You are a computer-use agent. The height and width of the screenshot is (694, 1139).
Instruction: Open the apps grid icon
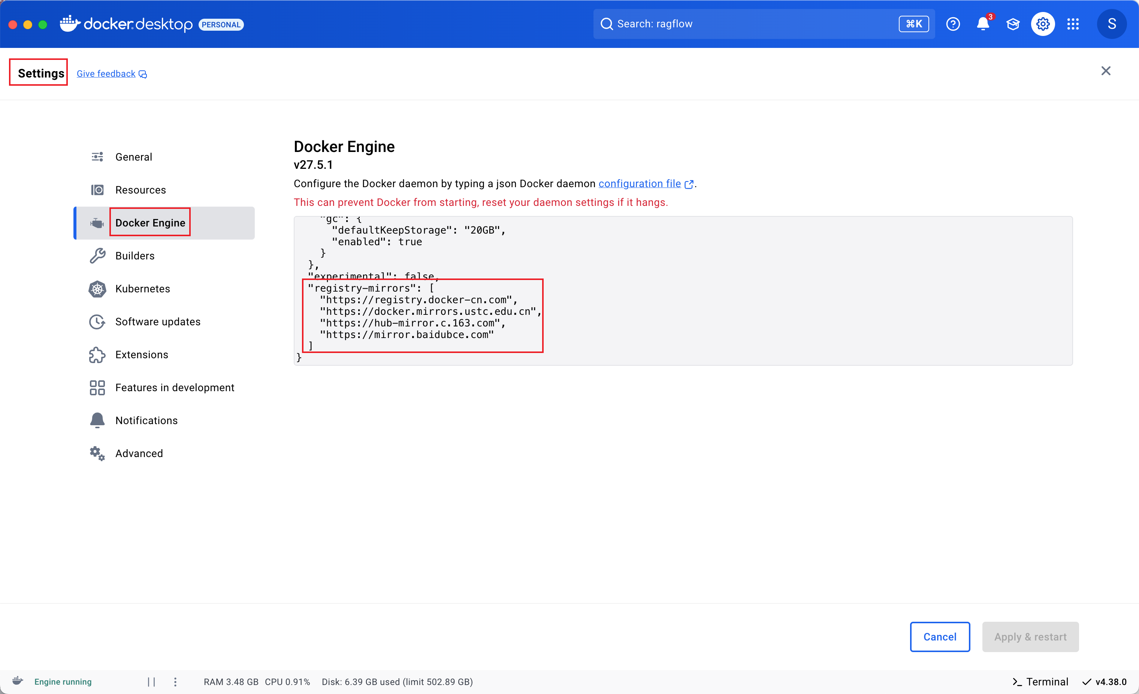click(x=1073, y=24)
